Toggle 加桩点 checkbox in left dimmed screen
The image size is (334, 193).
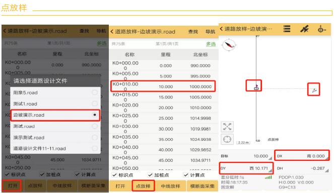[42, 174]
